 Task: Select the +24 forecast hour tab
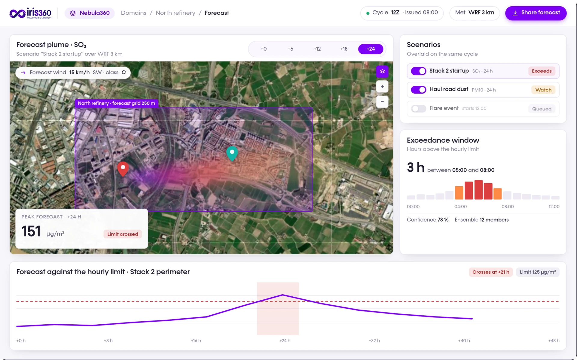[371, 49]
